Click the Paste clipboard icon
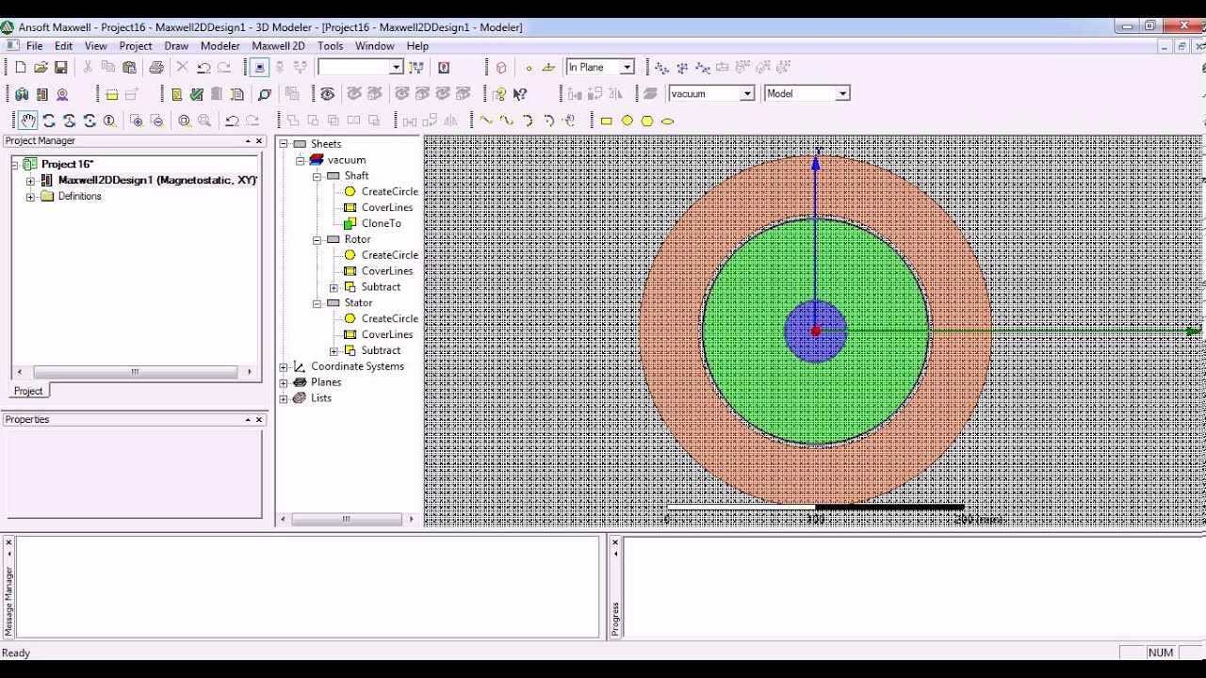This screenshot has height=678, width=1206. pos(129,67)
